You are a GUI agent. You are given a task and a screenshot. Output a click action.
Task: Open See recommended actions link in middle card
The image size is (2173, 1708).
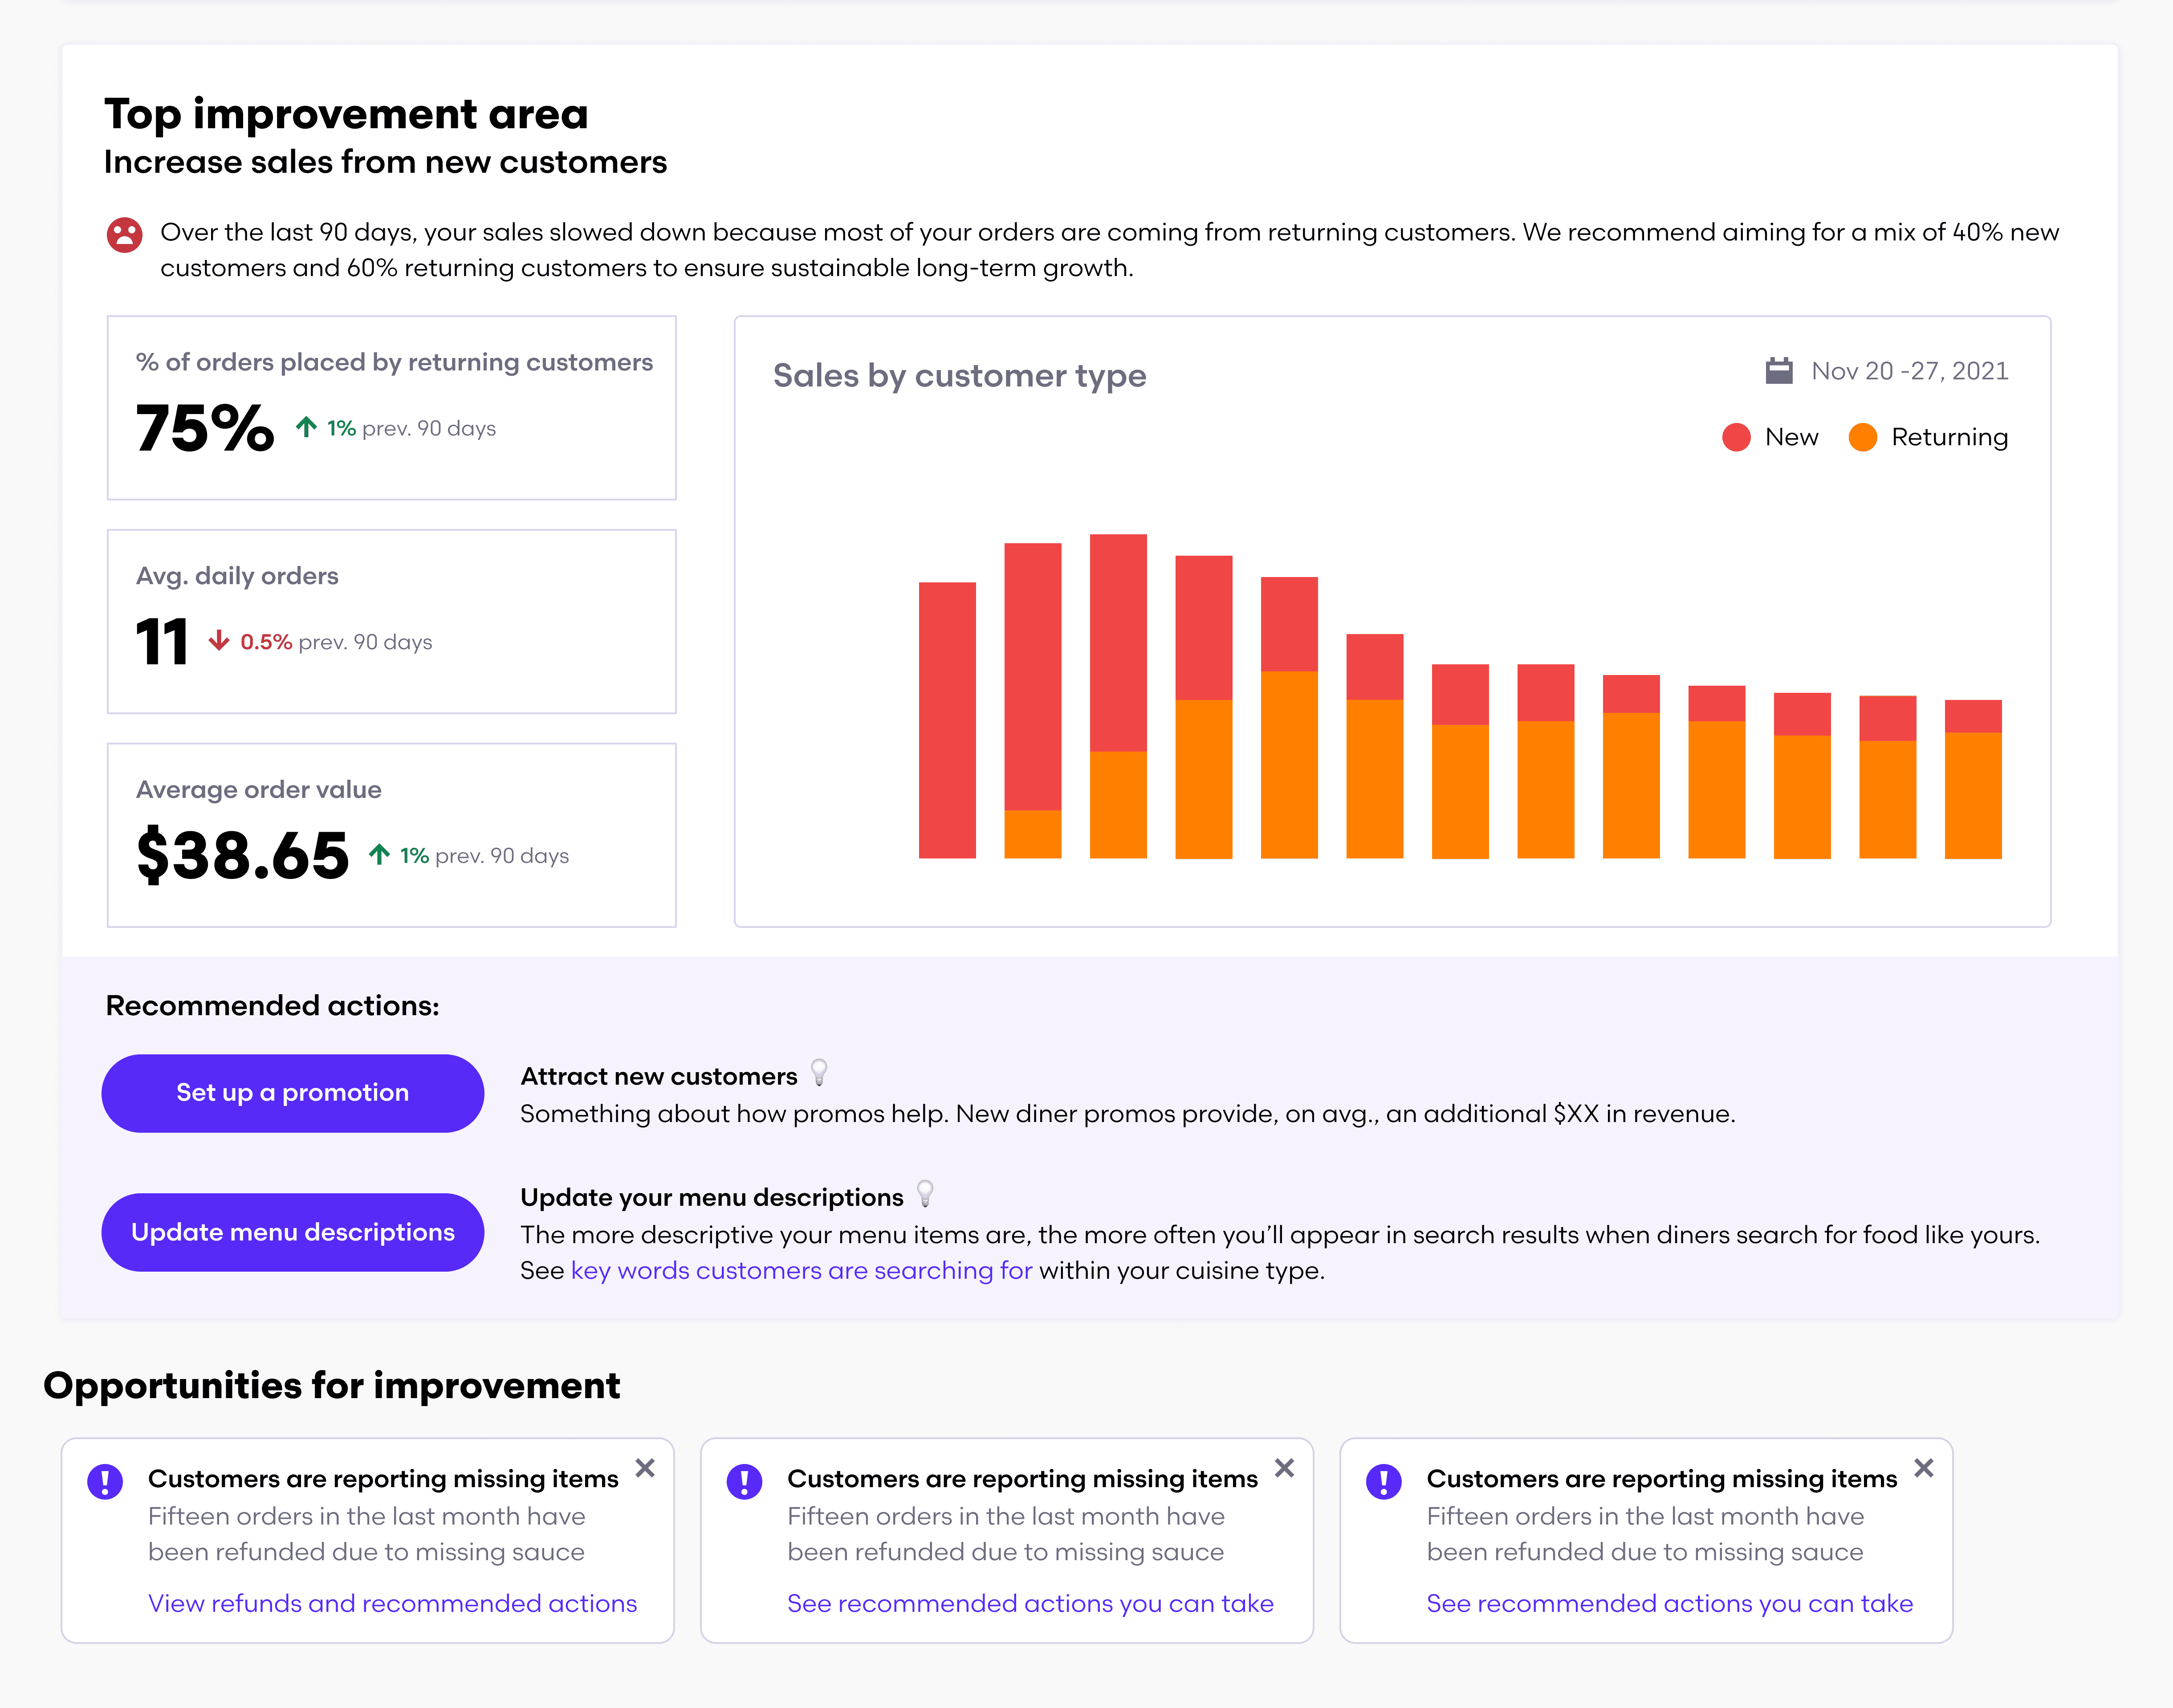coord(1030,1603)
